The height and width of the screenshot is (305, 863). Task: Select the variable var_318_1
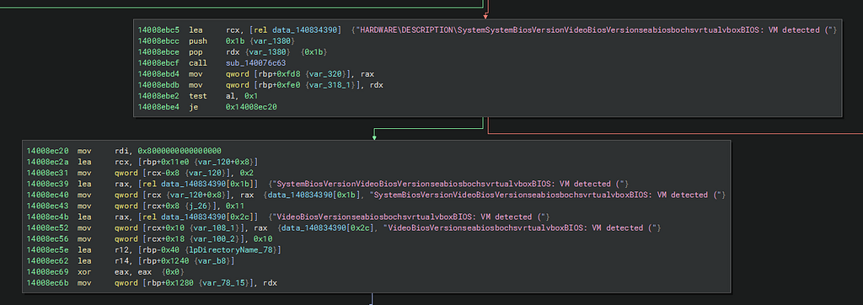pos(330,85)
